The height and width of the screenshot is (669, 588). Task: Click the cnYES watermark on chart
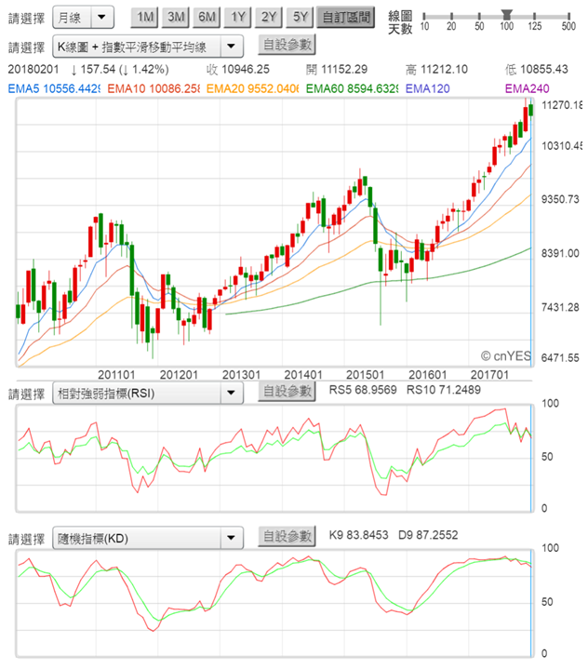point(503,355)
